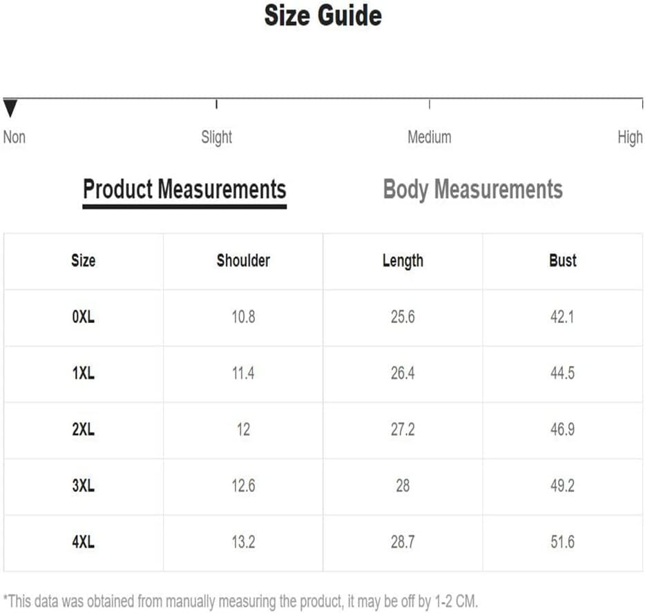Image resolution: width=645 pixels, height=613 pixels.
Task: Click the Medium label on the scale
Action: [429, 137]
